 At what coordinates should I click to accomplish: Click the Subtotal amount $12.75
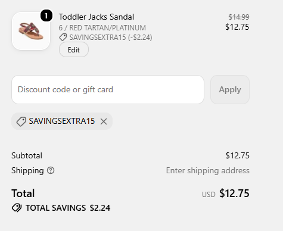pos(237,155)
